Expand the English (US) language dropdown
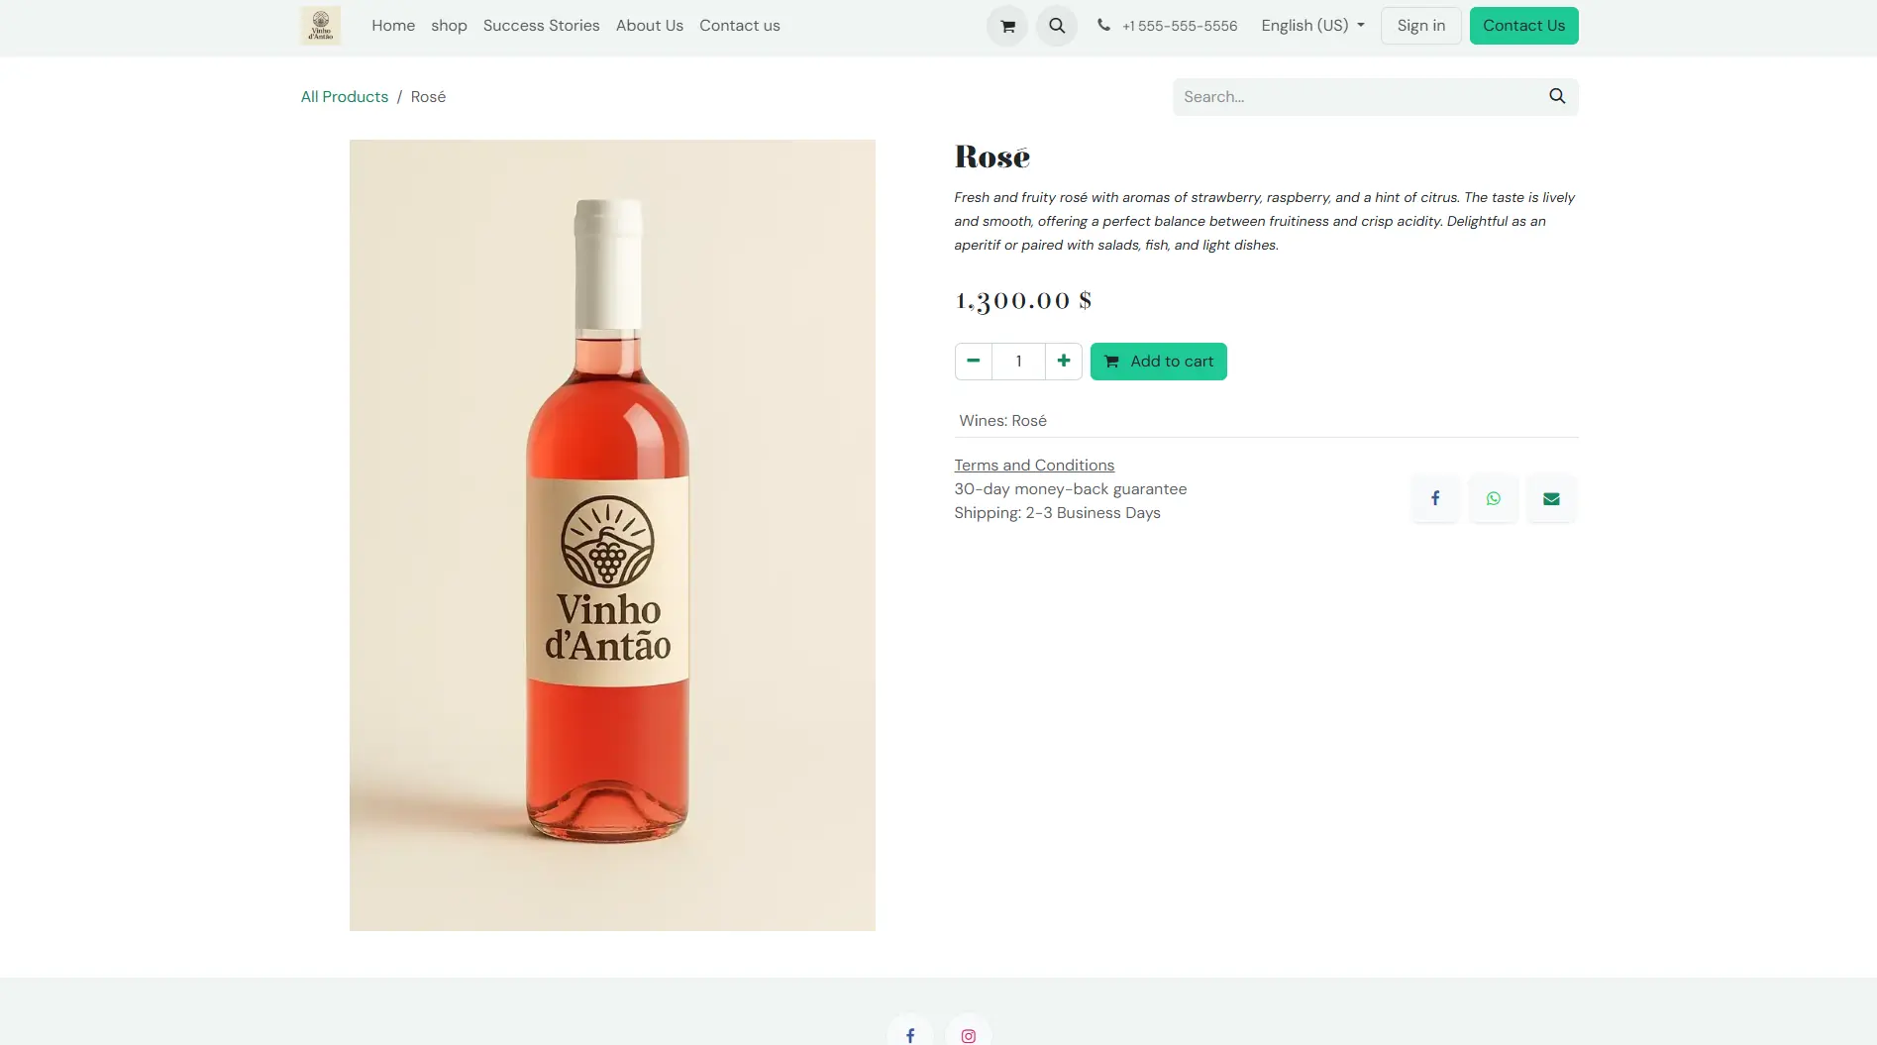The width and height of the screenshot is (1877, 1045). (x=1312, y=26)
